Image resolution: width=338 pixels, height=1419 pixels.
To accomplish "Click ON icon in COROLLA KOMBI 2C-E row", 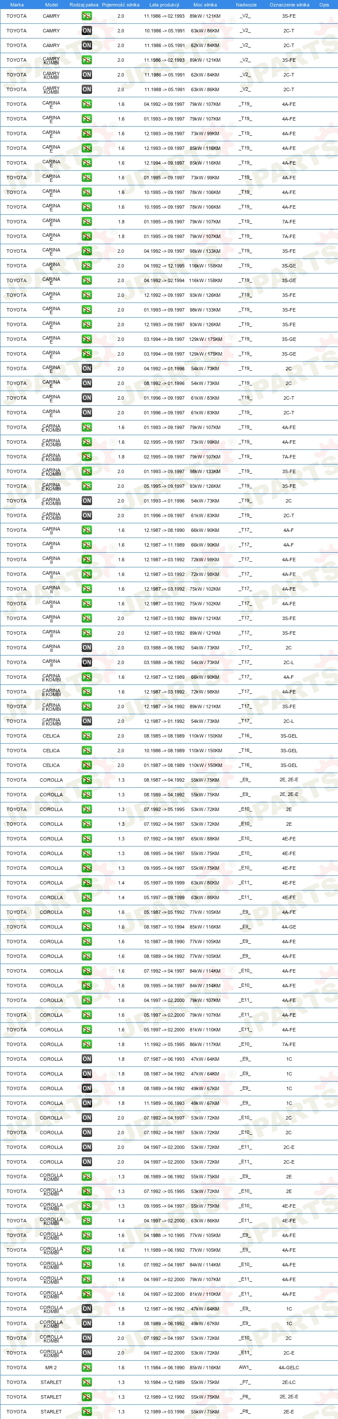I will tap(86, 1353).
